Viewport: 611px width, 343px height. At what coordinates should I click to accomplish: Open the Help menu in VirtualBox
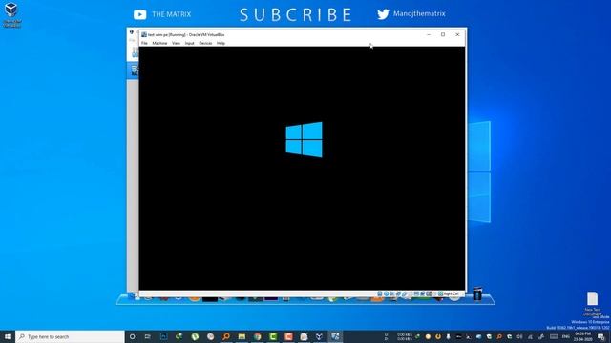pyautogui.click(x=221, y=43)
